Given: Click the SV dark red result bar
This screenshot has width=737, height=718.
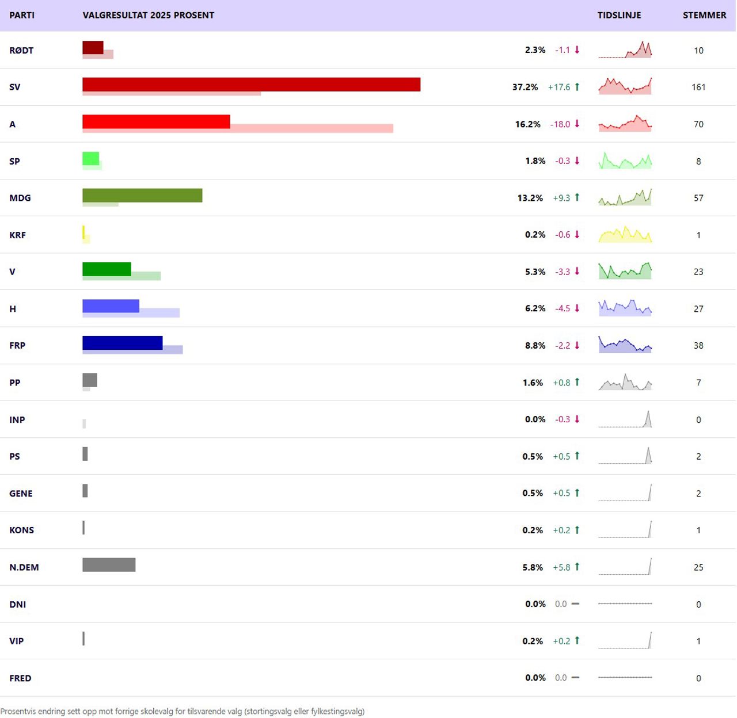Looking at the screenshot, I should pyautogui.click(x=252, y=85).
